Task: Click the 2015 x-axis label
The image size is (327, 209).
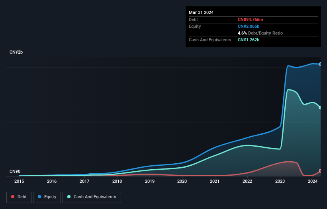Action: [19, 181]
